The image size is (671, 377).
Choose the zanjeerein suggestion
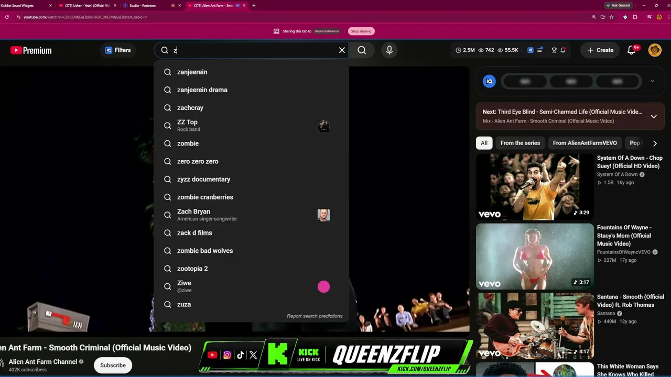(x=252, y=72)
